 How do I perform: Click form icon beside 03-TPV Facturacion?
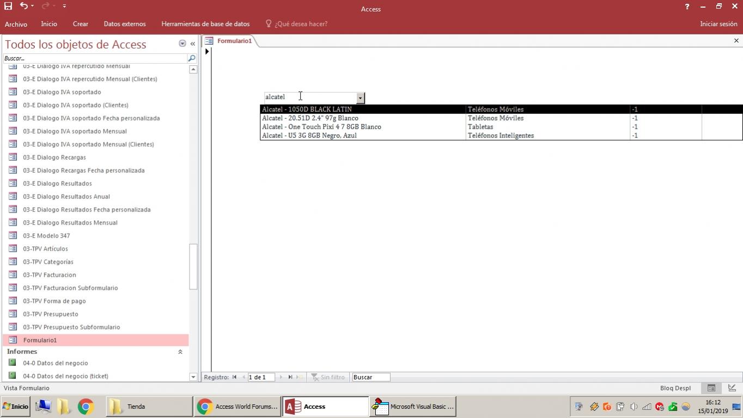coord(13,275)
